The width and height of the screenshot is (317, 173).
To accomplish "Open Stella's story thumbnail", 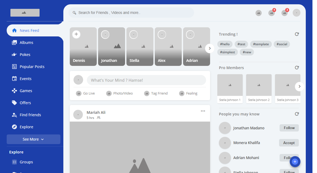I will [x=140, y=47].
